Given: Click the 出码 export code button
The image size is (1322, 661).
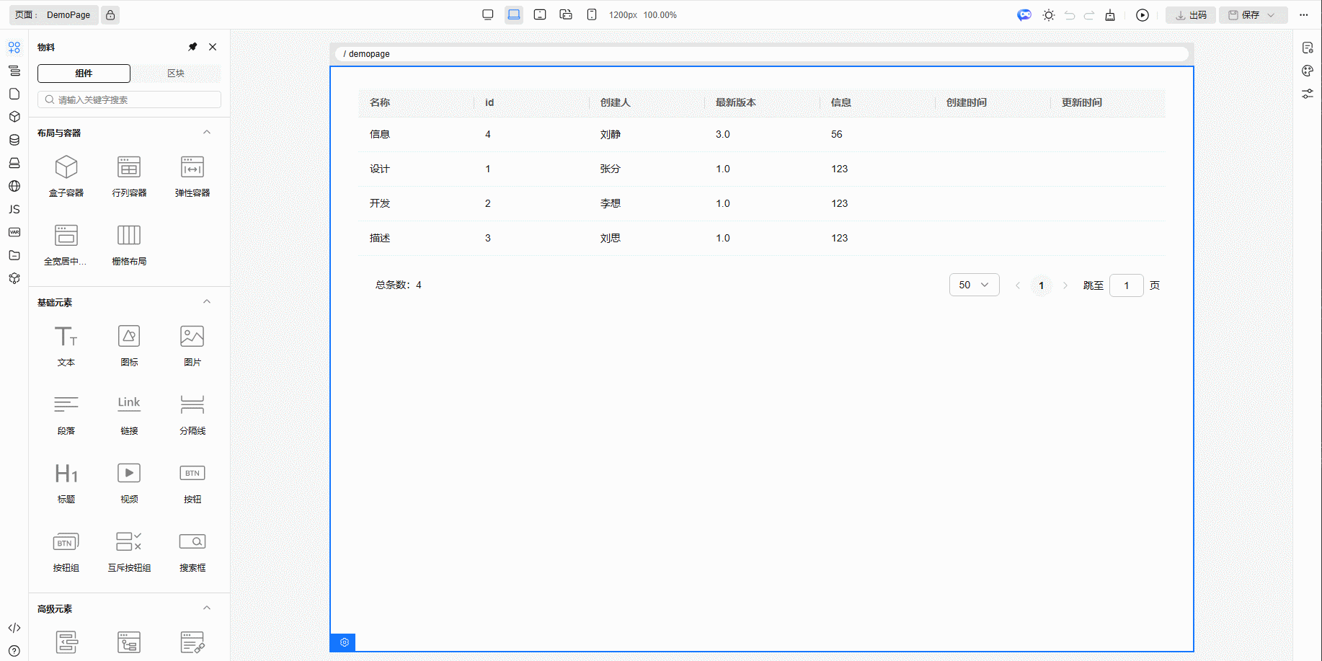Looking at the screenshot, I should [x=1191, y=15].
